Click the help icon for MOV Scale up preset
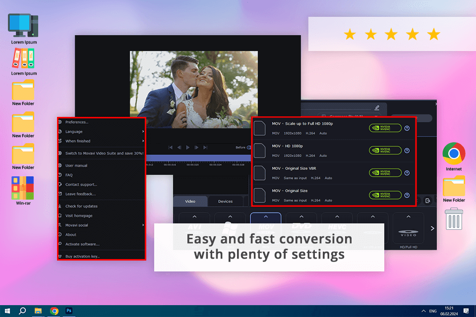This screenshot has height=317, width=476. [x=407, y=128]
